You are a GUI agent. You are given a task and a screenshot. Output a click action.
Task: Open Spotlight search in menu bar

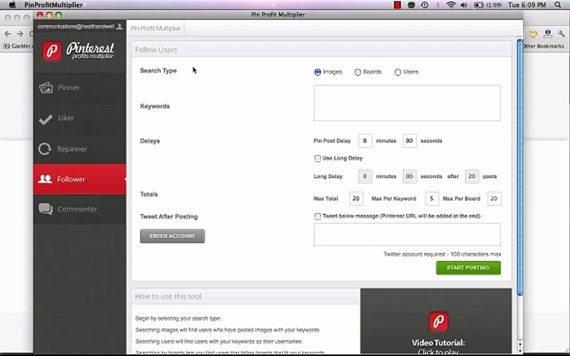pyautogui.click(x=558, y=5)
